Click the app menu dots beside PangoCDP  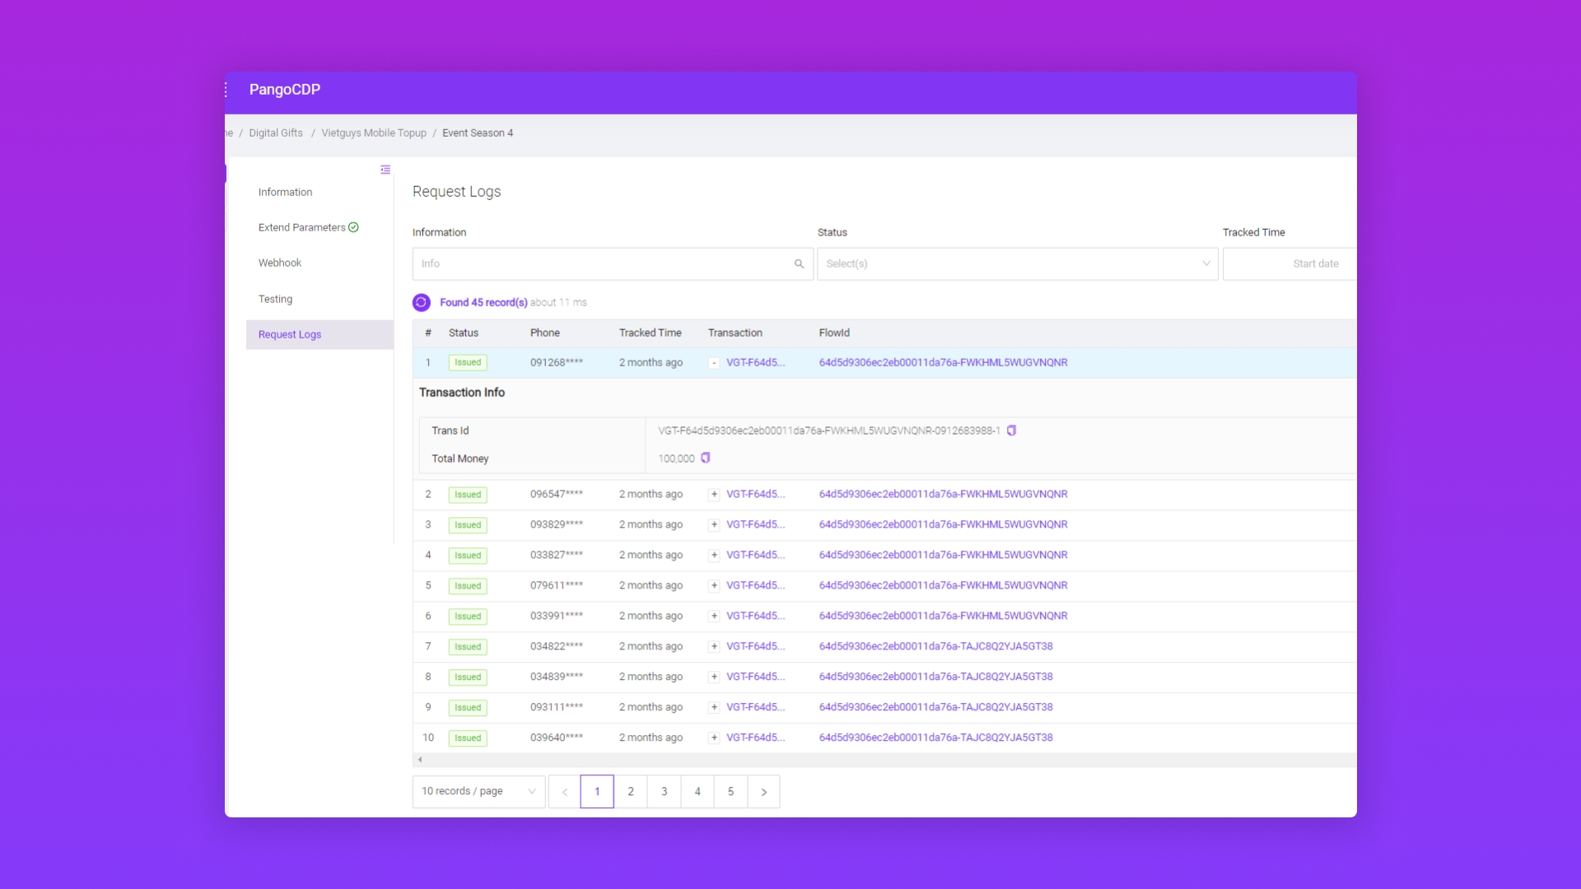226,90
